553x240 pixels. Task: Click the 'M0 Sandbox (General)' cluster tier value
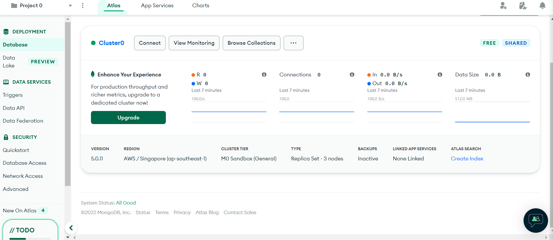pyautogui.click(x=249, y=159)
